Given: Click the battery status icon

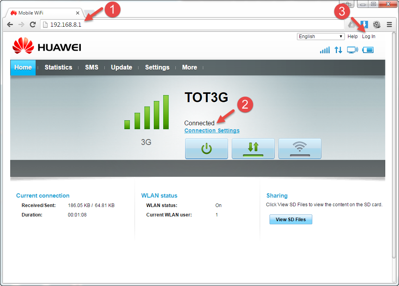Looking at the screenshot, I should tap(368, 50).
